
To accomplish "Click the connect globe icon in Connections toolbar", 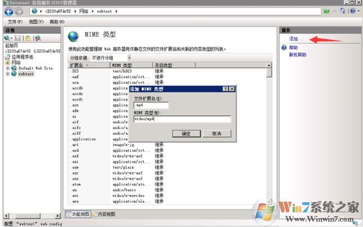I will click(7, 38).
